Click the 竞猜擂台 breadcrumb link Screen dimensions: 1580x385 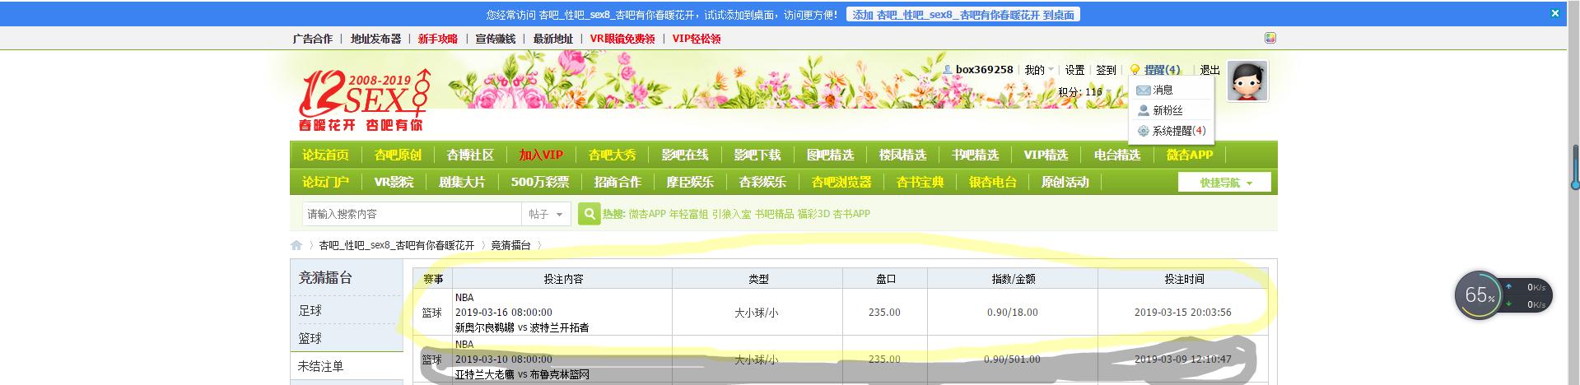pyautogui.click(x=511, y=245)
